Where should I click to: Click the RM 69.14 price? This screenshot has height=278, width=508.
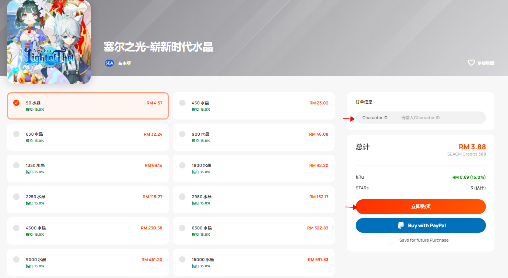153,165
